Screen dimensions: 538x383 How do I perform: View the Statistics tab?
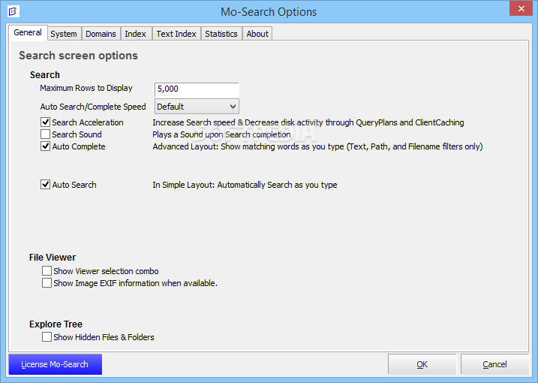221,34
